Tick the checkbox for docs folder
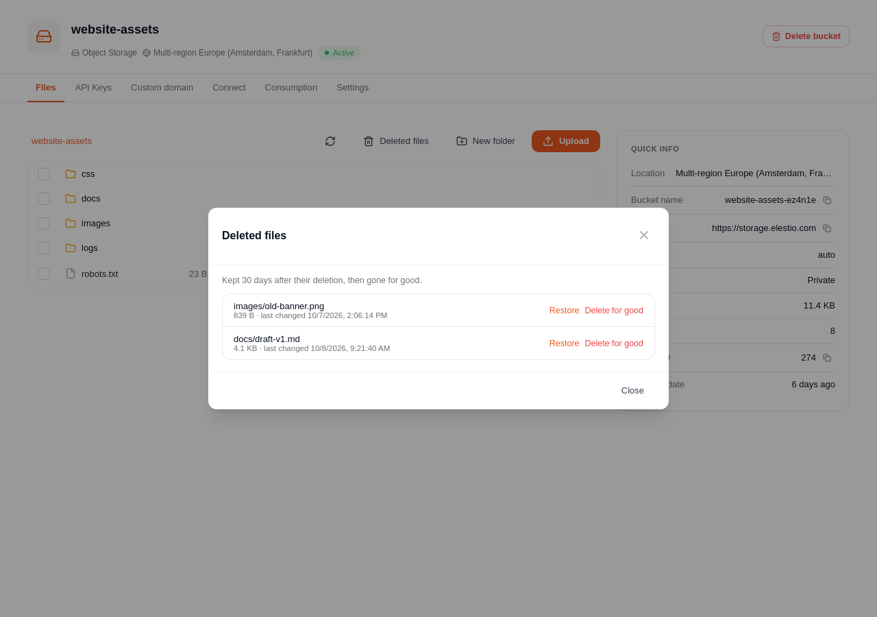 pyautogui.click(x=44, y=199)
